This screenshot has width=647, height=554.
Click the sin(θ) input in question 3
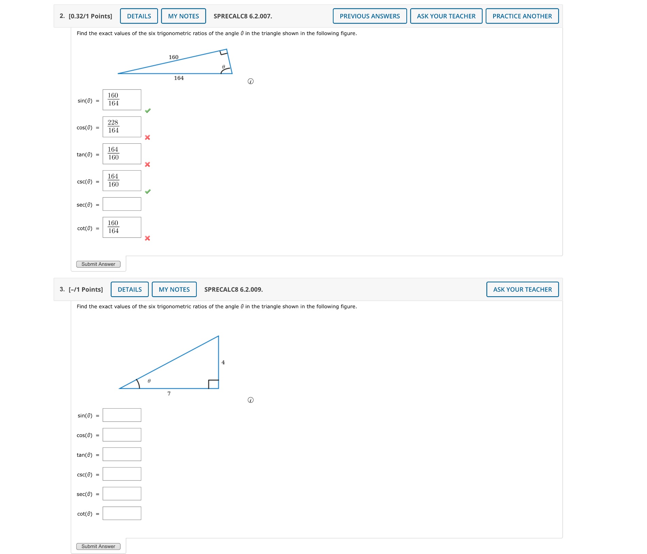tap(122, 415)
